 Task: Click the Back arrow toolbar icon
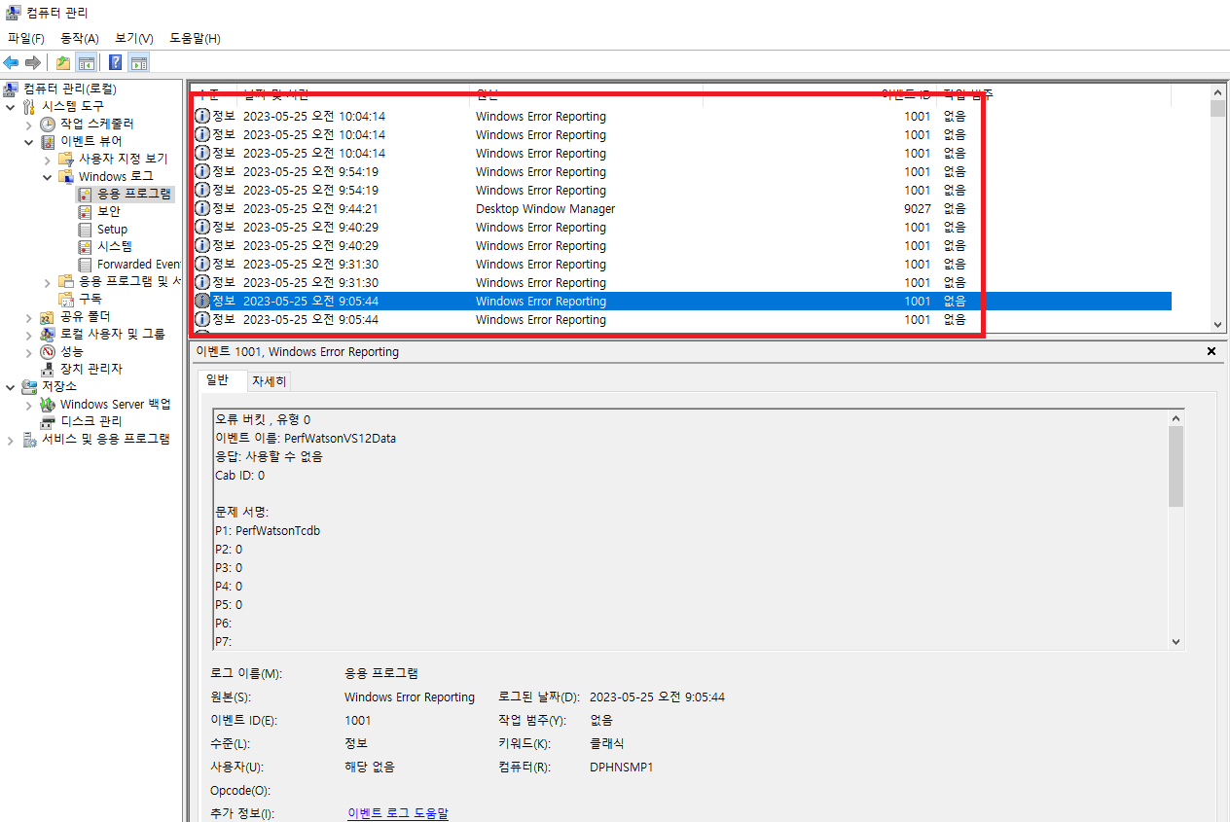[x=12, y=63]
